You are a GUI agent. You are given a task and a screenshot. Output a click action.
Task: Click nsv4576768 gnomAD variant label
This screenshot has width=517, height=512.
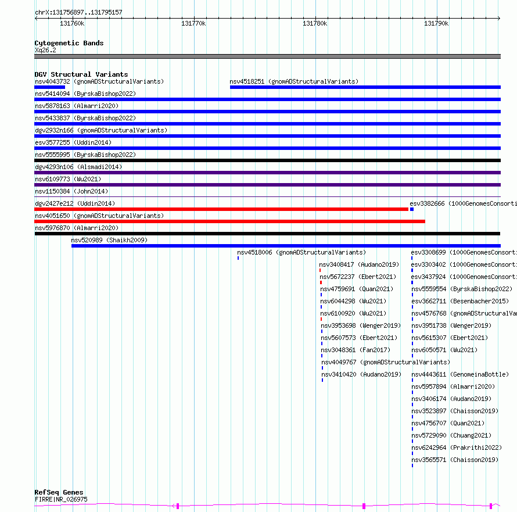[x=464, y=313]
